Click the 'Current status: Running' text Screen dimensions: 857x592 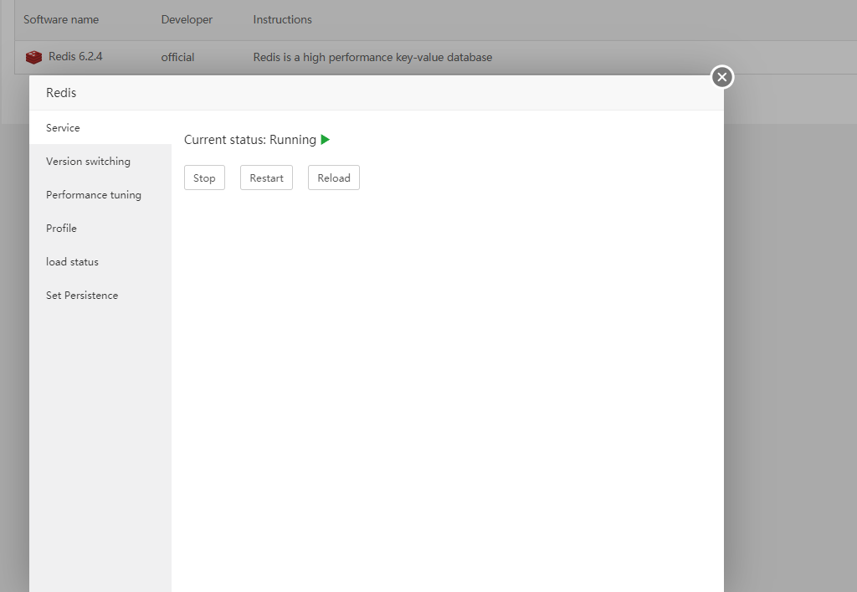tap(249, 140)
